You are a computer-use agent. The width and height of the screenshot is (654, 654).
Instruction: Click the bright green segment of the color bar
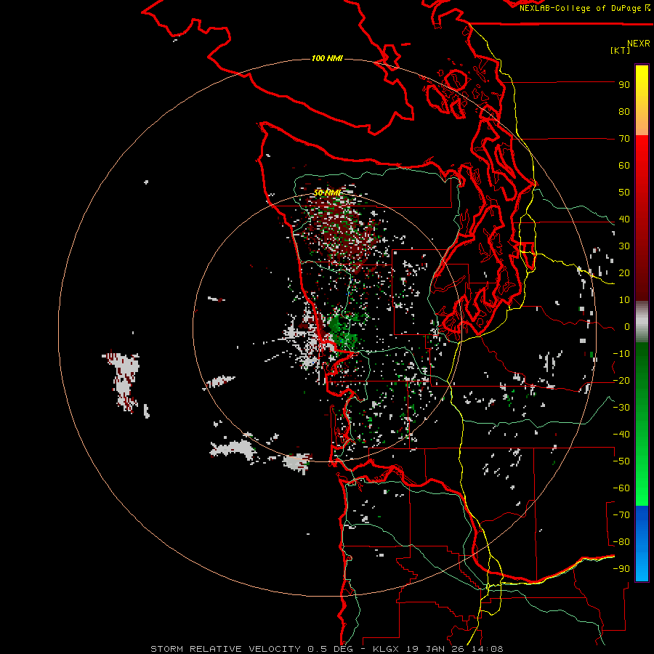pos(642,424)
